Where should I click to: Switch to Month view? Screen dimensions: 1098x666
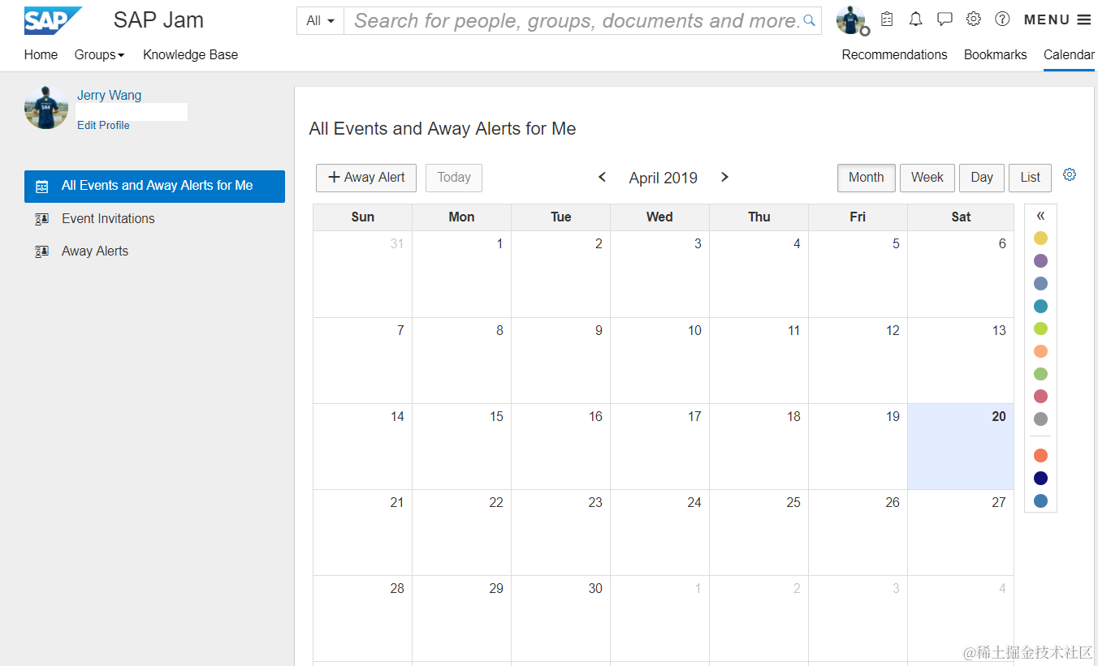[867, 178]
